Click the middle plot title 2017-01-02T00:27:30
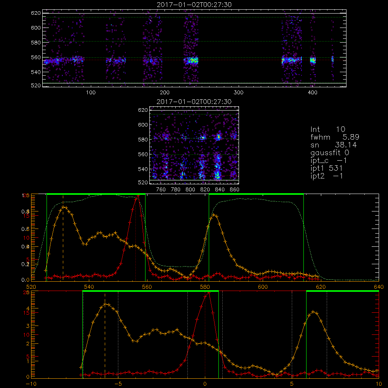The image size is (388, 388). [194, 102]
